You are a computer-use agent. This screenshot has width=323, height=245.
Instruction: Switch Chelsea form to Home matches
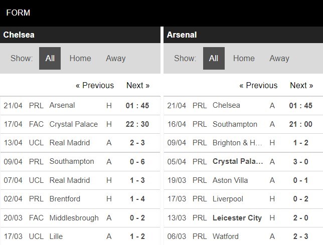click(80, 58)
